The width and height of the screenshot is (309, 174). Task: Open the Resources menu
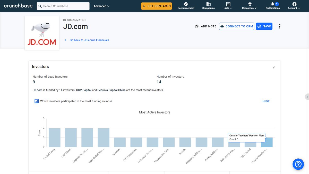(x=249, y=6)
